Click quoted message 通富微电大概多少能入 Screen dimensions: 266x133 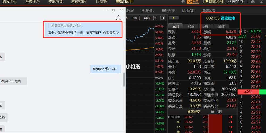66,26
